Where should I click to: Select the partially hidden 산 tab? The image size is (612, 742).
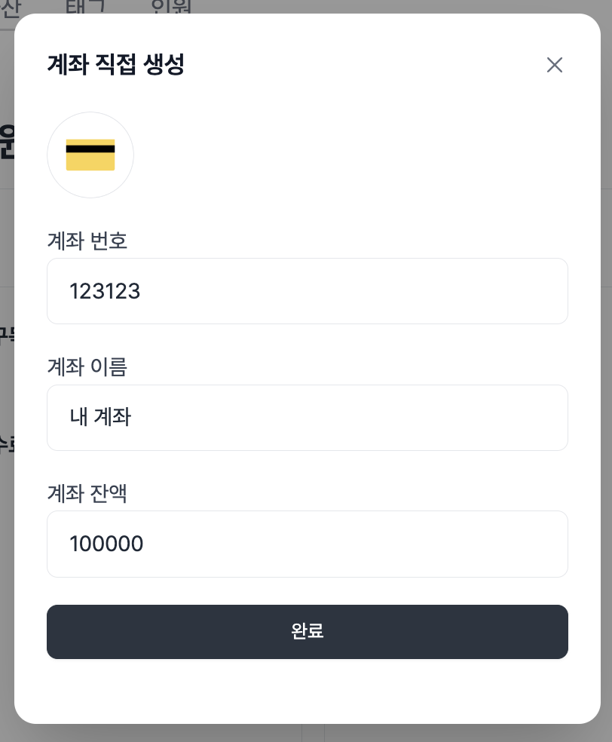point(9,8)
